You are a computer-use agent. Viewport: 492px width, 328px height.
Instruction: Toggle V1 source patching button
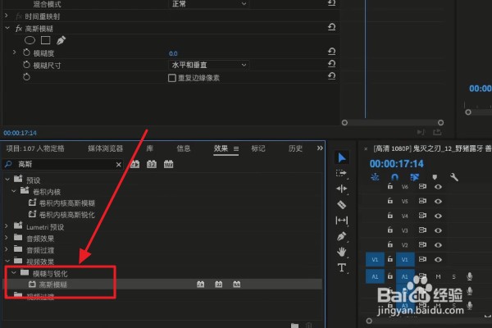[x=375, y=260]
